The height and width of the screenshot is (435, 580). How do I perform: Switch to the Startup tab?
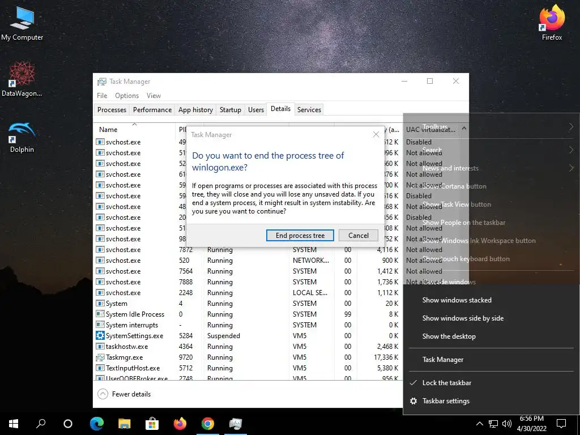[x=230, y=109]
